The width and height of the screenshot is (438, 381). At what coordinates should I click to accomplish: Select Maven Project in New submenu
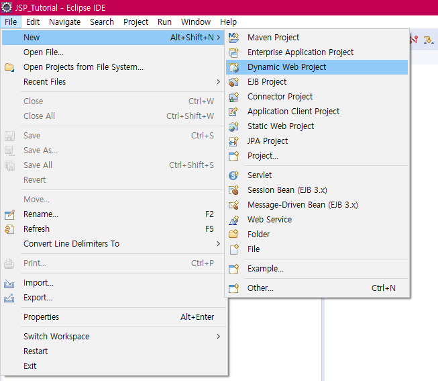(317, 38)
